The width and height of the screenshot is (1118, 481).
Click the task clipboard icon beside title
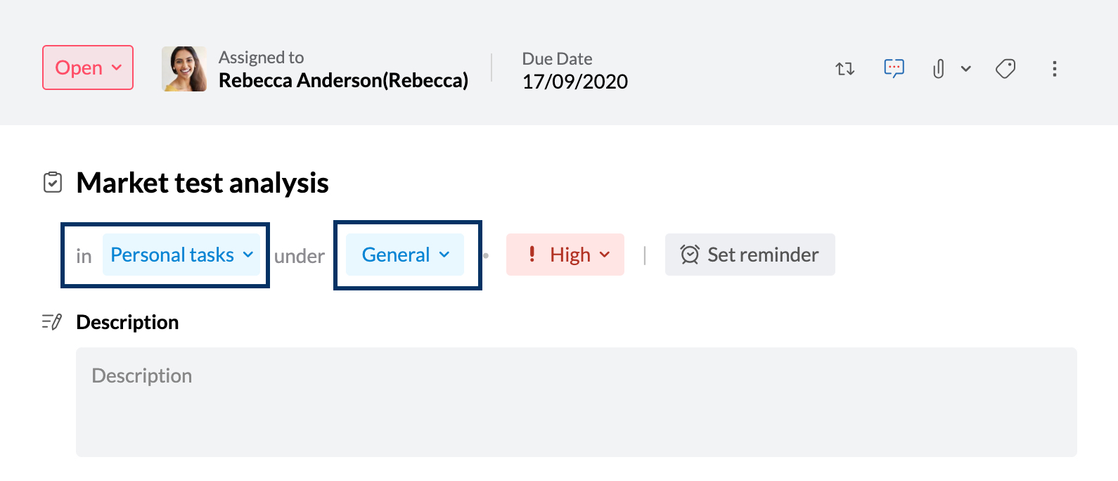point(53,183)
